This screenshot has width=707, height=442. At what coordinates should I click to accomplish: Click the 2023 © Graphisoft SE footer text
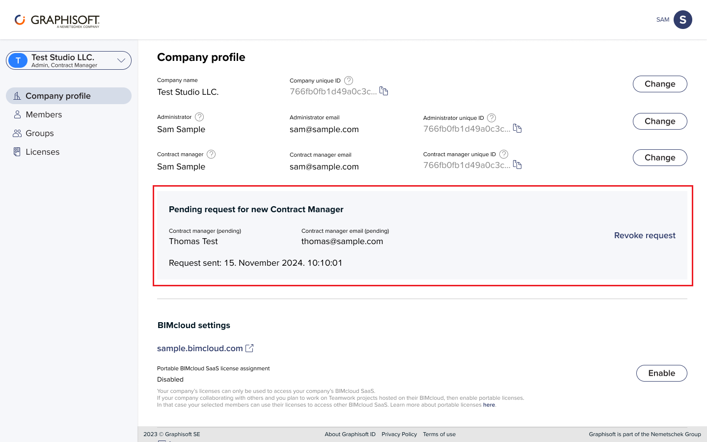click(172, 434)
